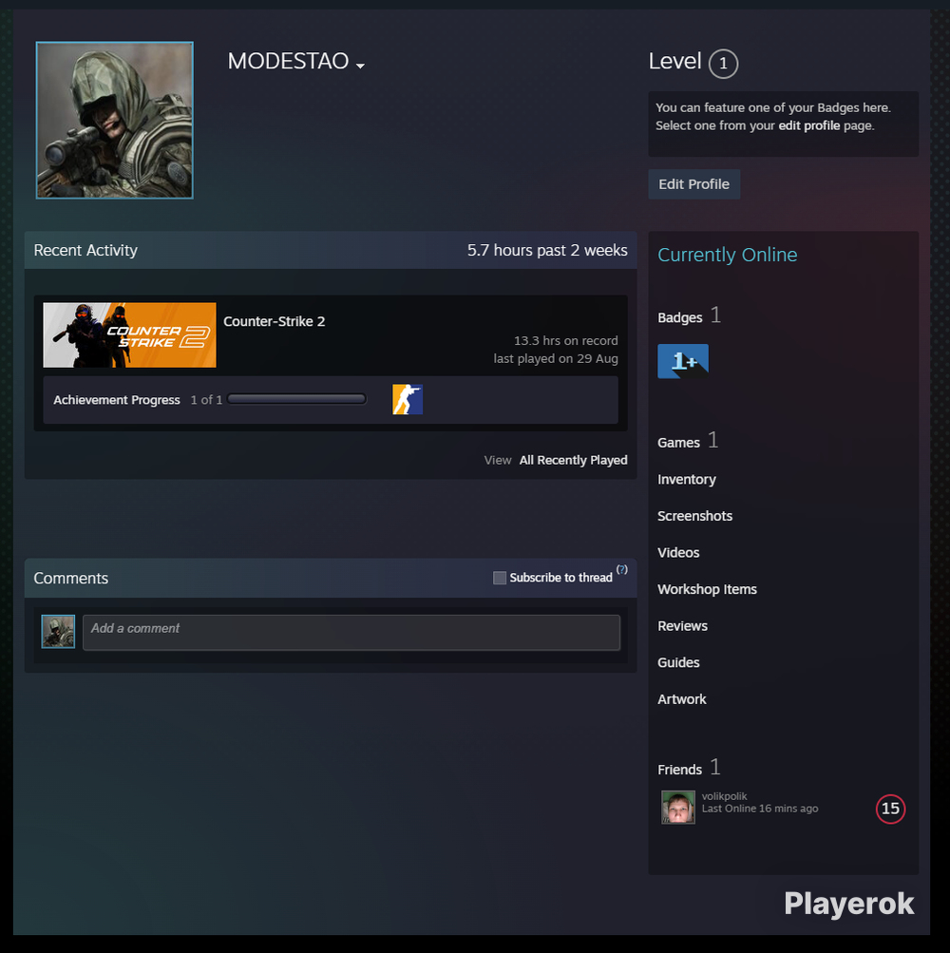The image size is (950, 953).
Task: Click the small commenter avatar icon
Action: pos(58,632)
